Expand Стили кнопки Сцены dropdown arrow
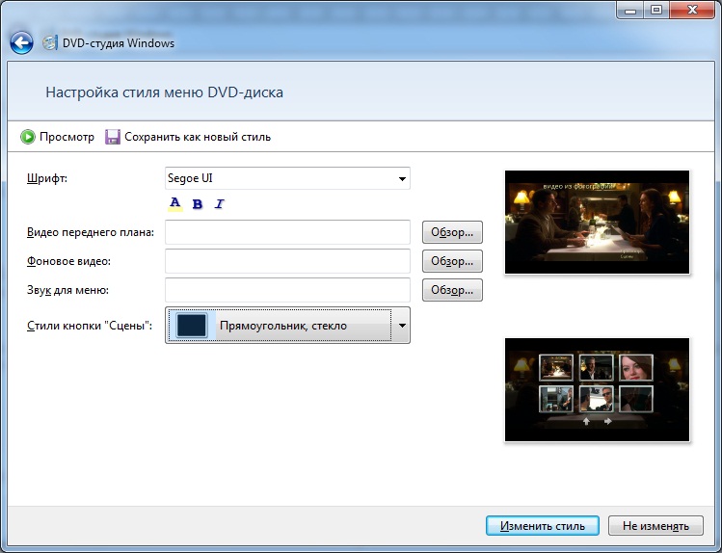Viewport: 722px width, 553px height. pos(402,326)
